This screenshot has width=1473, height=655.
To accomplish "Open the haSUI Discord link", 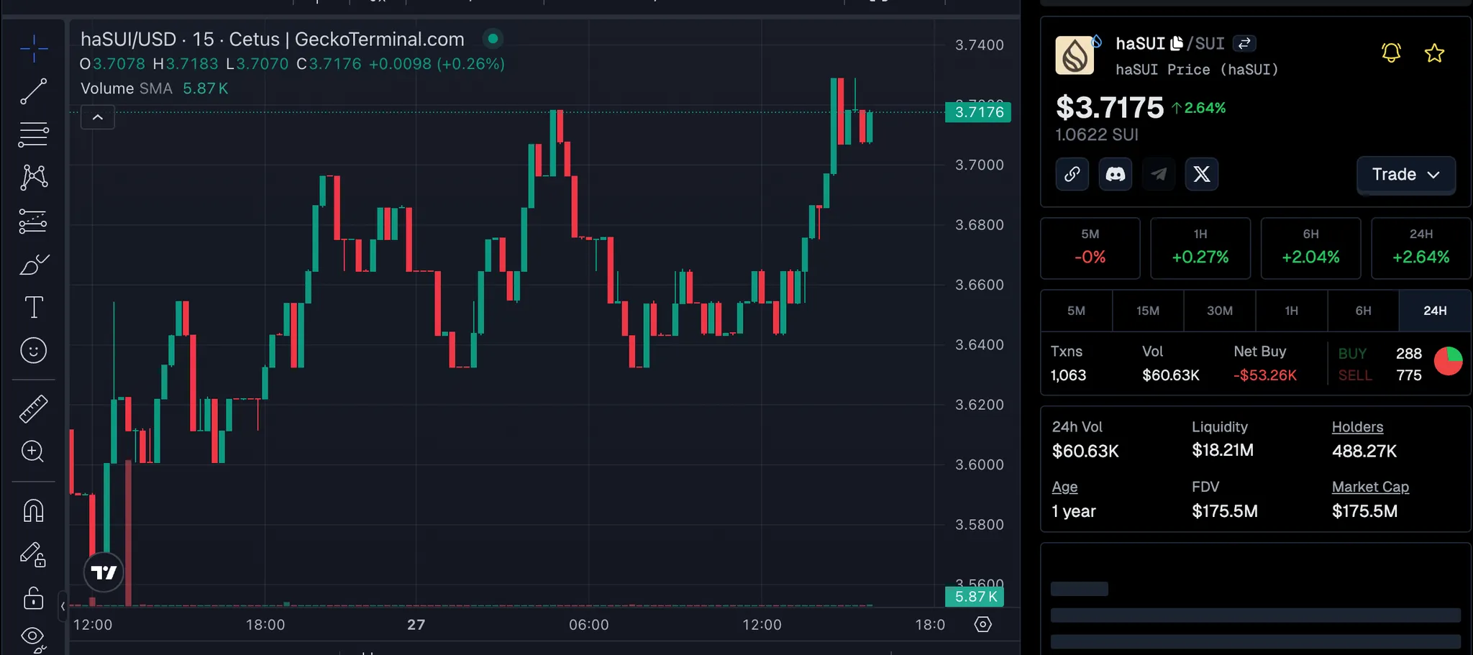I will tap(1115, 174).
